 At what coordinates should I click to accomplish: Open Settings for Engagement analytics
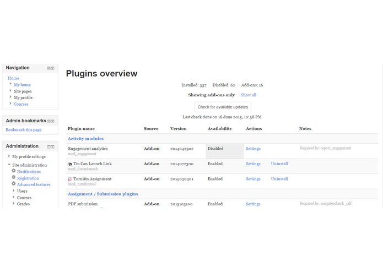click(253, 149)
